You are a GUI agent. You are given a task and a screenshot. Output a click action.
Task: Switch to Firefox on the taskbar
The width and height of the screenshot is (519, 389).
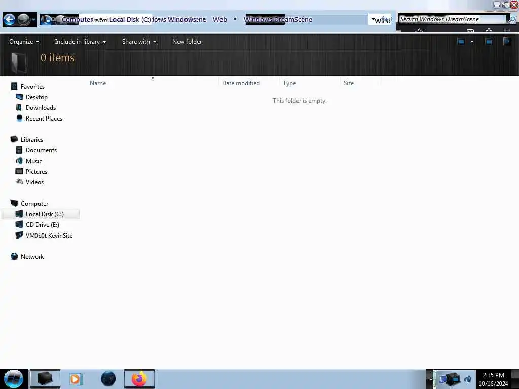tap(139, 379)
